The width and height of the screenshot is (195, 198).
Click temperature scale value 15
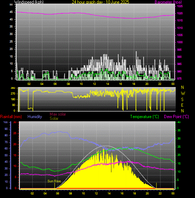point(179,163)
